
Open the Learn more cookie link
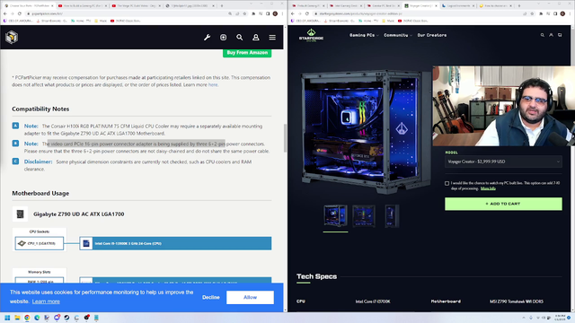(46, 301)
